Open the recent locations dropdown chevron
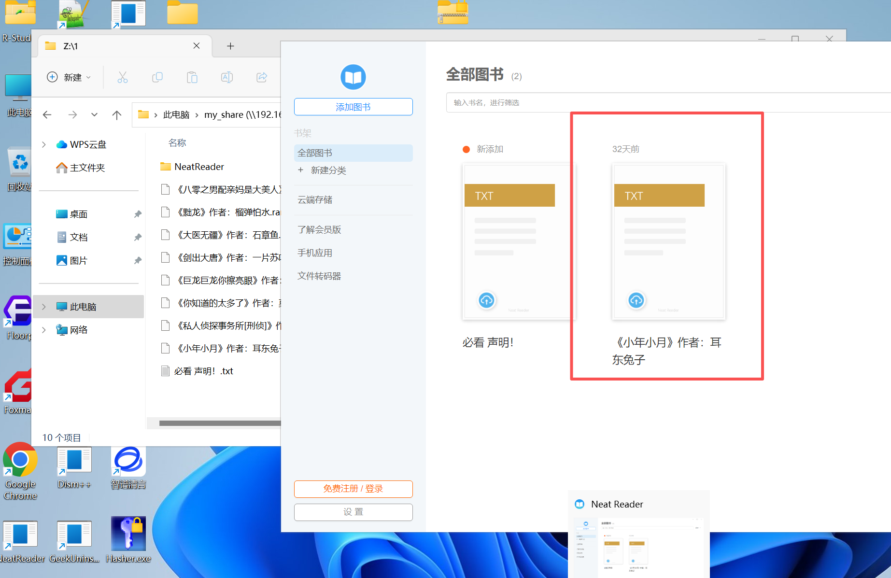Image resolution: width=891 pixels, height=578 pixels. (x=94, y=115)
